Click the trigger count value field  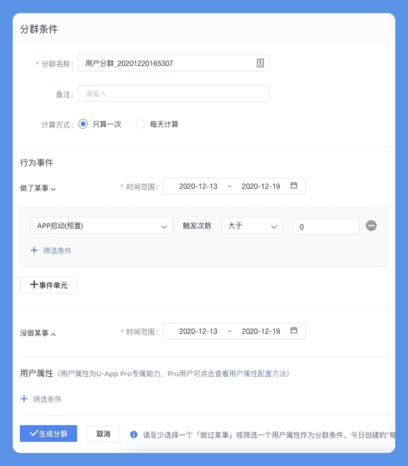(x=326, y=226)
